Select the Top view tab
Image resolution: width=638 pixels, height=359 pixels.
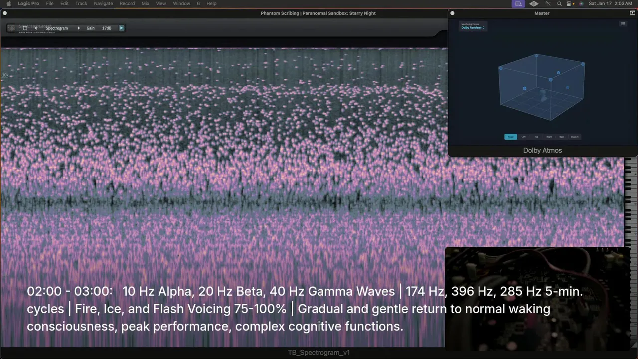536,137
